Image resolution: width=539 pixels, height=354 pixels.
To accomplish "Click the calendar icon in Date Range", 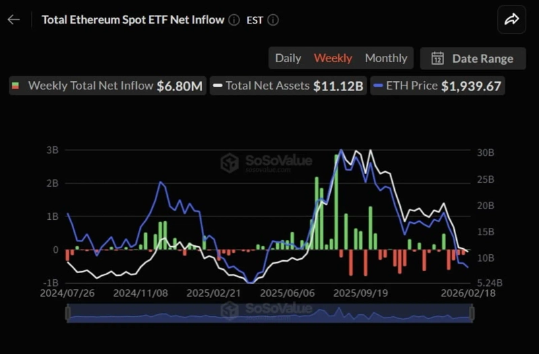I will [x=437, y=58].
